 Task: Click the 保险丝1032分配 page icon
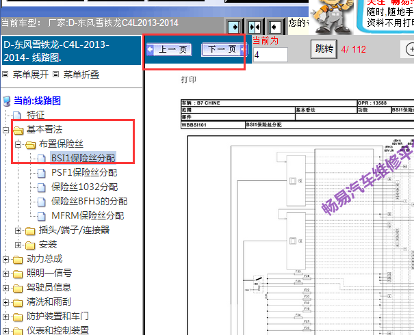(42, 187)
